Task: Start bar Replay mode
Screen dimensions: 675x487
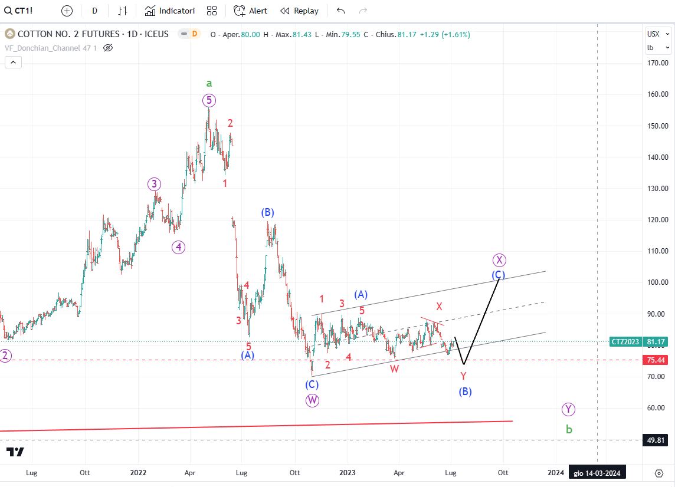Action: point(299,11)
